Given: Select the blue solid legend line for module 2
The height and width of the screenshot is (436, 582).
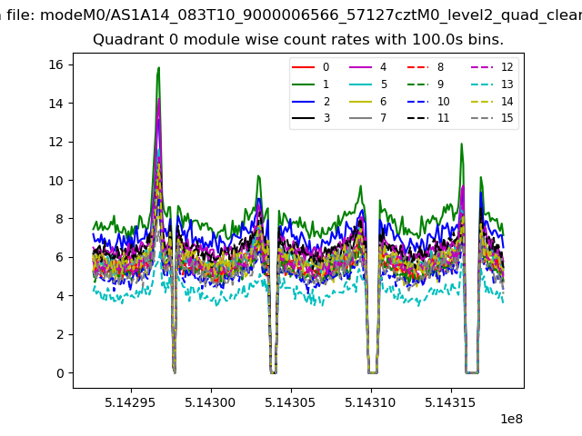Looking at the screenshot, I should pyautogui.click(x=305, y=102).
